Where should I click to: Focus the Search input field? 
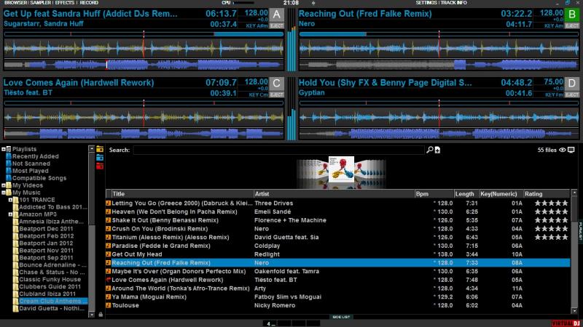pos(278,150)
